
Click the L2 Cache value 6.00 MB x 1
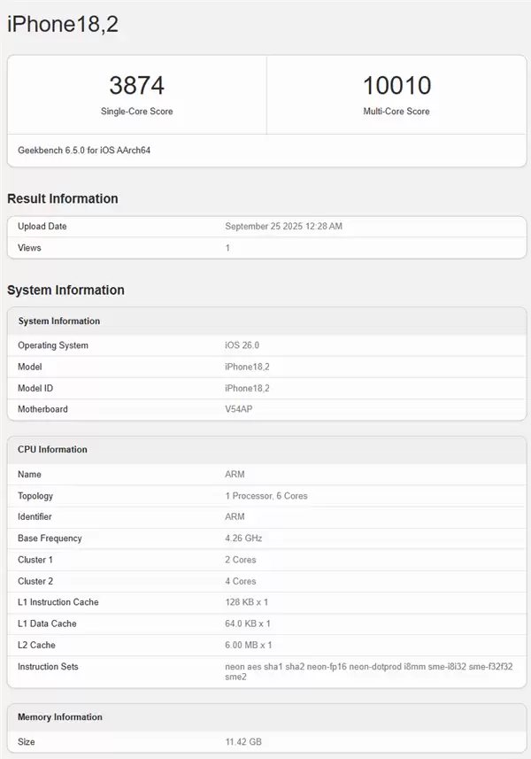pos(249,645)
